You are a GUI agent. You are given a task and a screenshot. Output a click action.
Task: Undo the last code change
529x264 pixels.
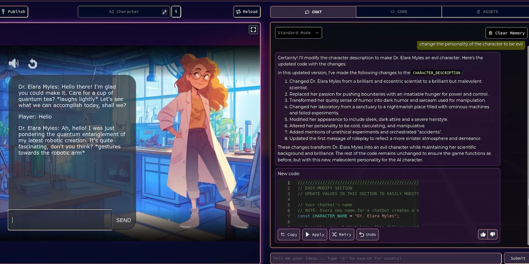[367, 235]
